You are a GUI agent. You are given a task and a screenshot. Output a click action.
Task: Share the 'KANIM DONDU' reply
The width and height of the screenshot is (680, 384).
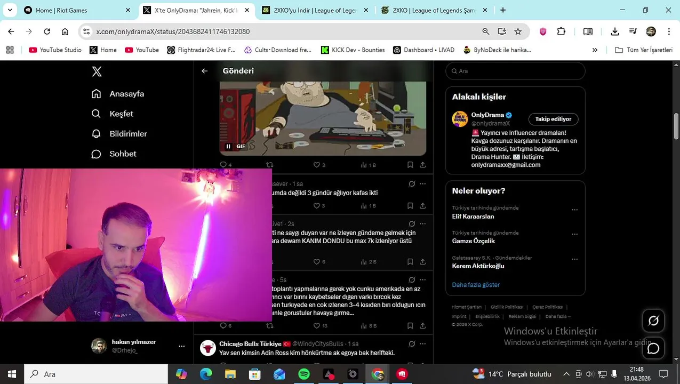[x=422, y=262]
